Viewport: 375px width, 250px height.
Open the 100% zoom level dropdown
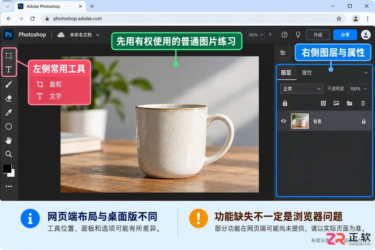255,35
